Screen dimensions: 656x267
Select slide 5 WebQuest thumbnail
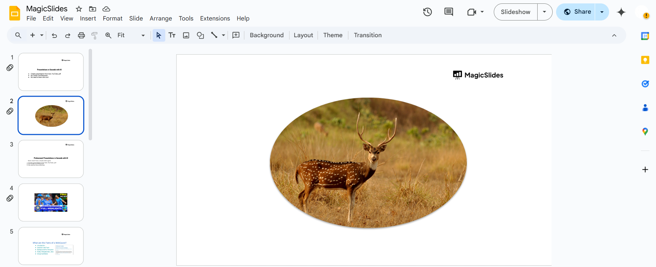coord(51,246)
